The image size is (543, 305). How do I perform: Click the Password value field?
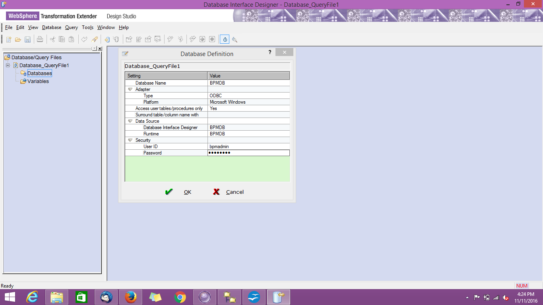(x=248, y=152)
